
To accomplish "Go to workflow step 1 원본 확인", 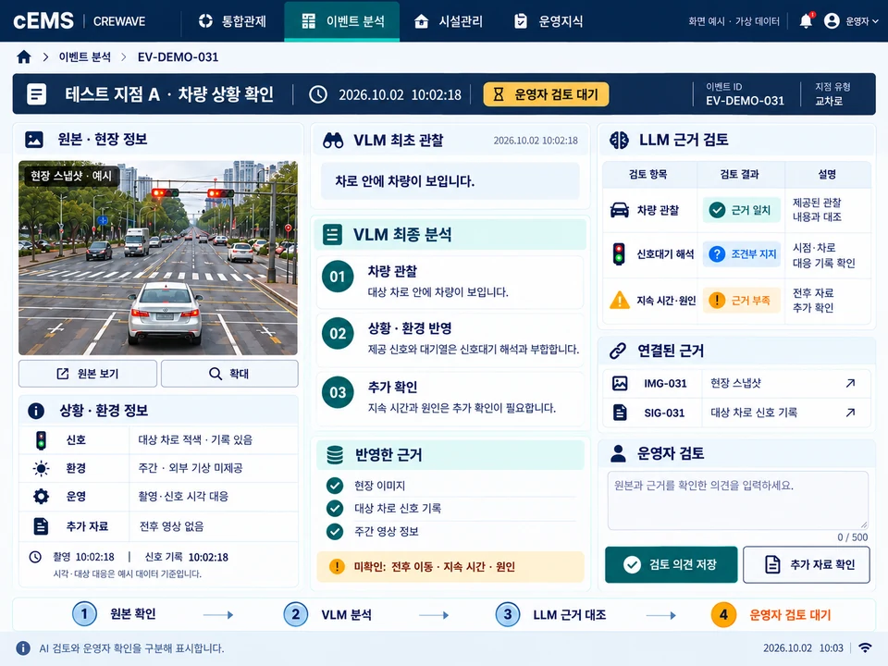I will 115,614.
